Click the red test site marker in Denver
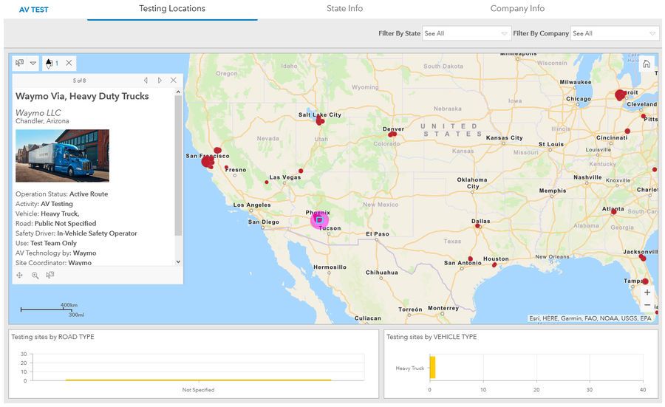The image size is (665, 407). click(x=392, y=134)
